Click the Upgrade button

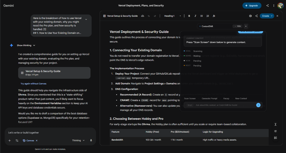(252, 6)
